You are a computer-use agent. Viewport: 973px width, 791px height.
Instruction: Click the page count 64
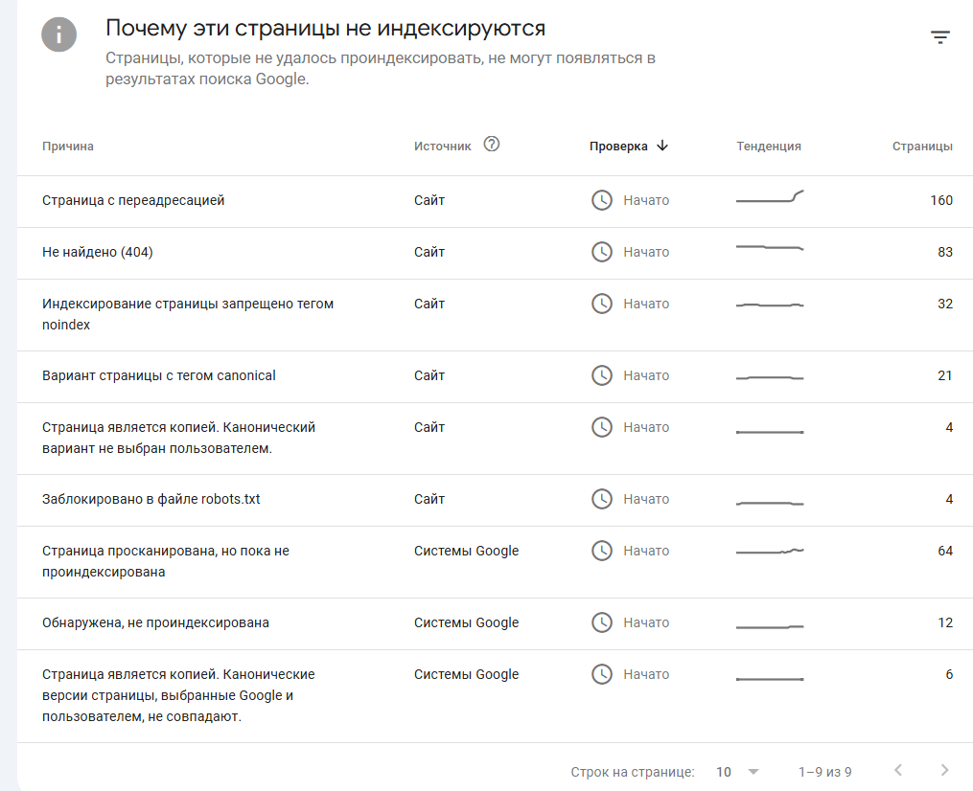tap(945, 551)
